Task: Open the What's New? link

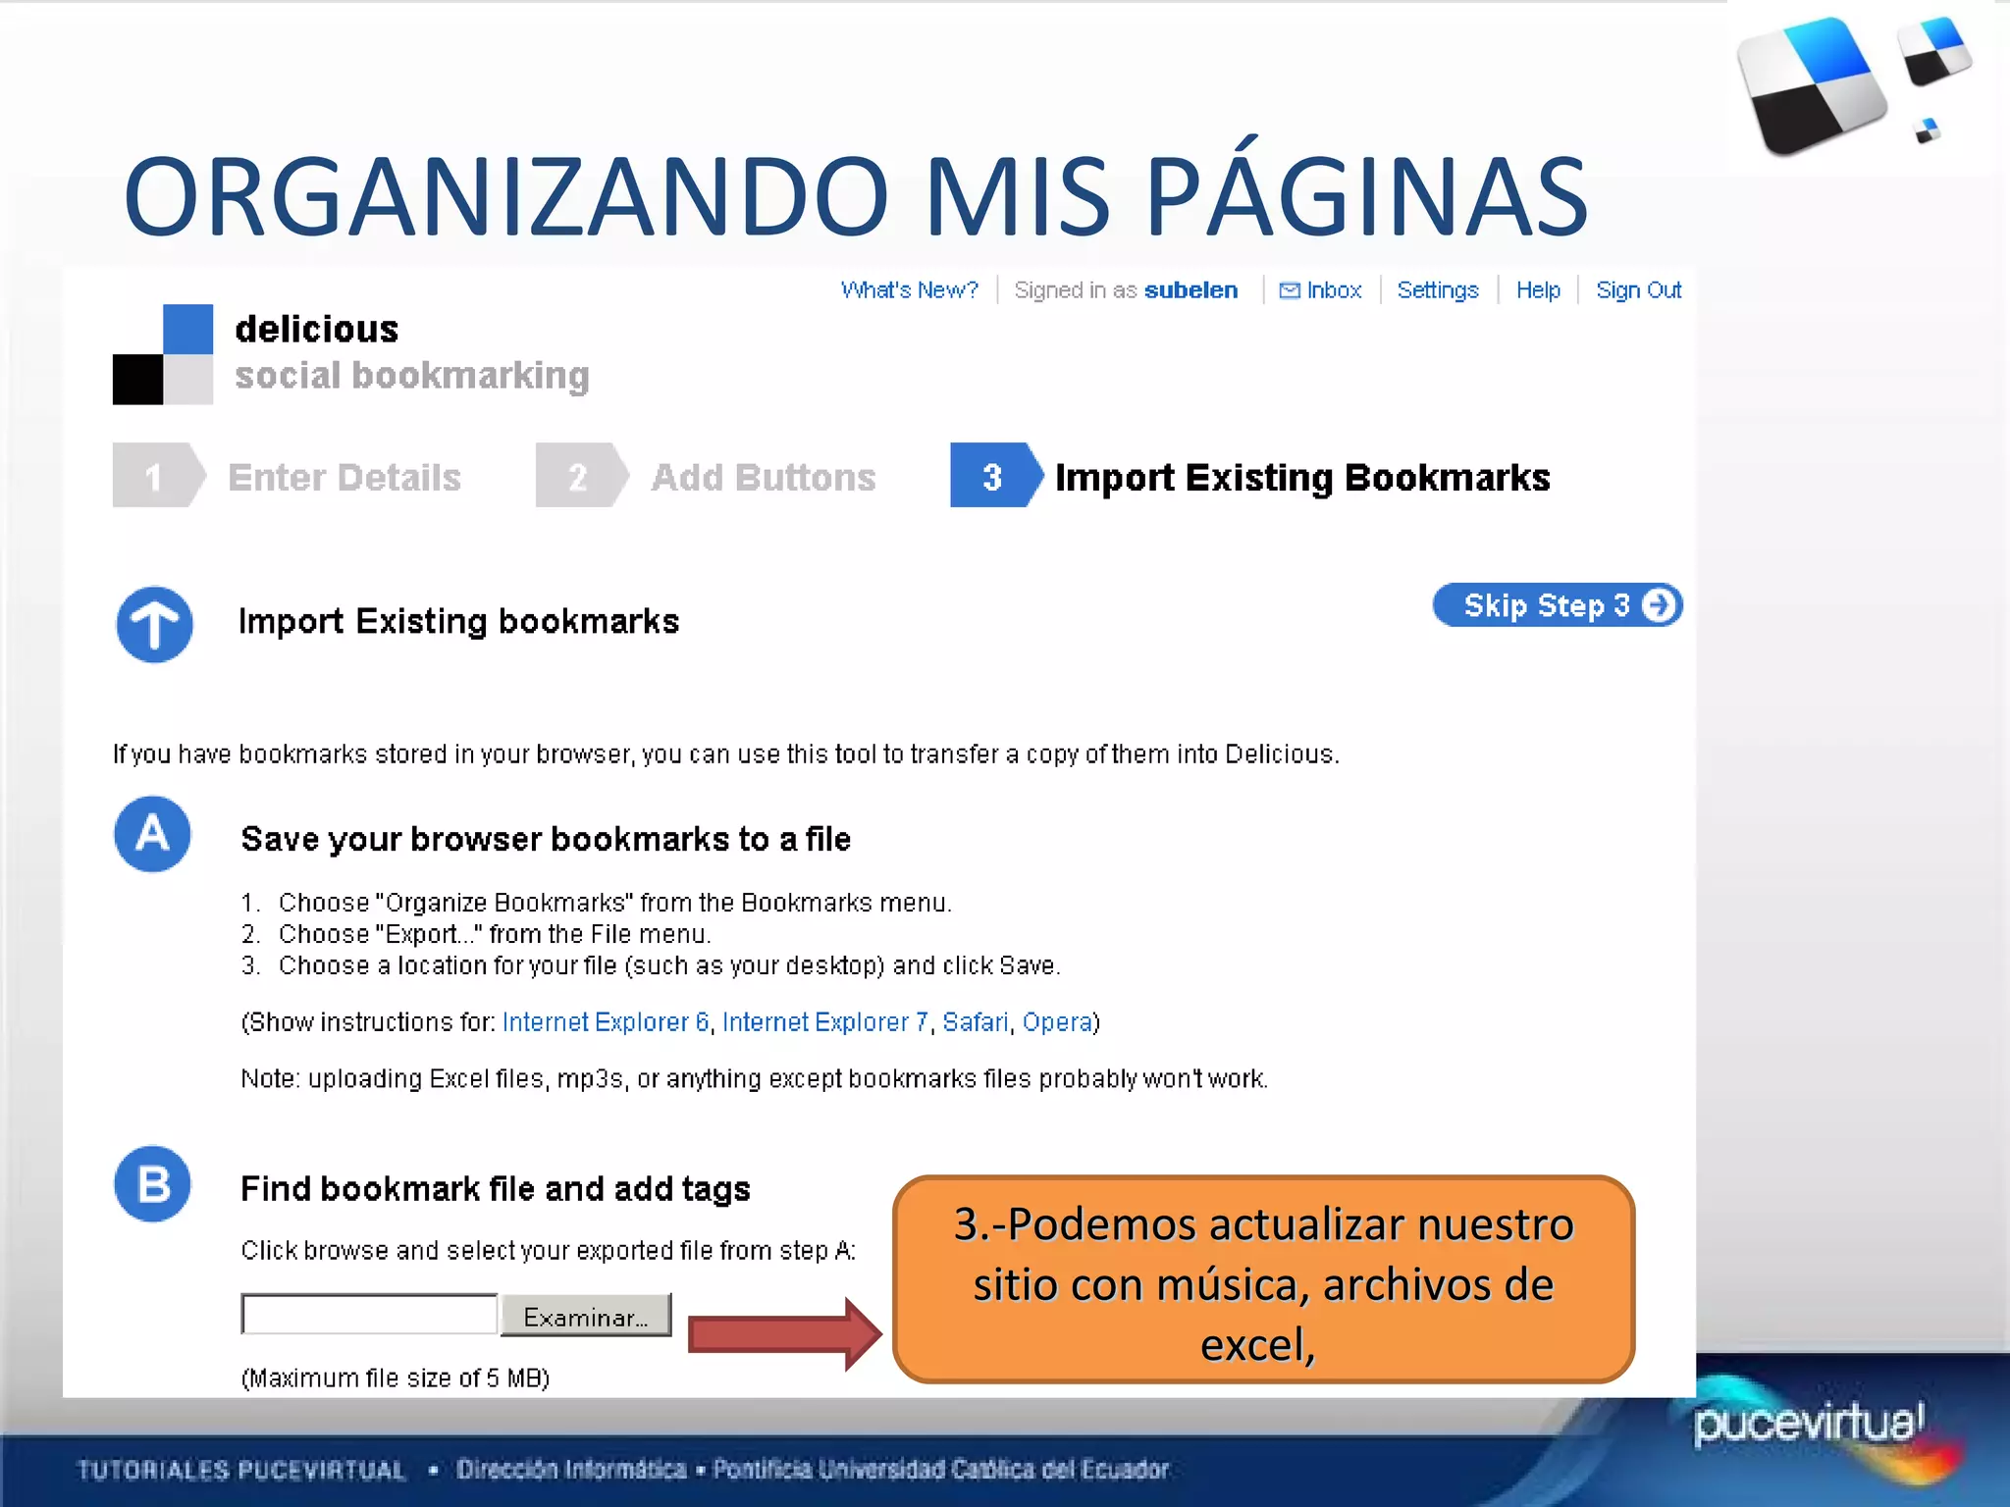Action: (x=909, y=290)
